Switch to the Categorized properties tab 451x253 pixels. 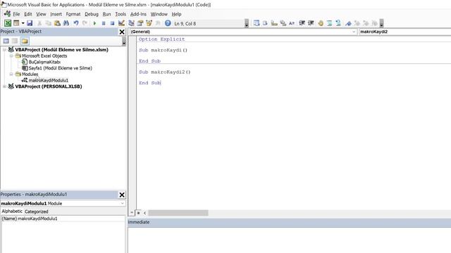pos(36,212)
